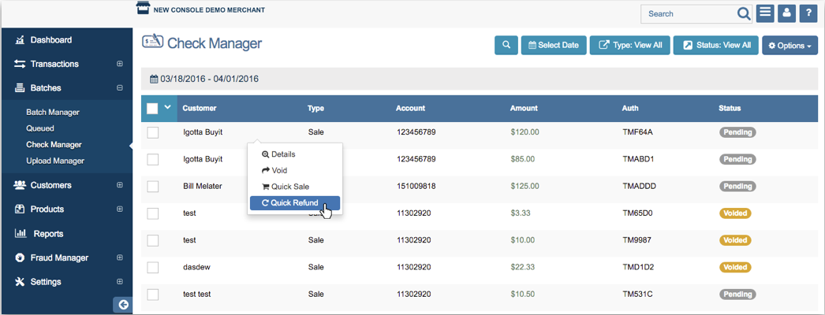Image resolution: width=825 pixels, height=315 pixels.
Task: Choose Void from the context menu
Action: 278,170
